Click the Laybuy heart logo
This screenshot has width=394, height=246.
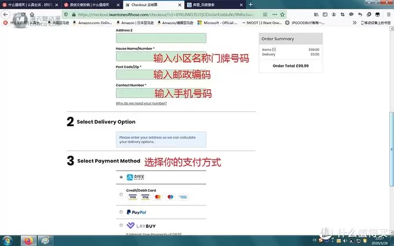point(130,225)
